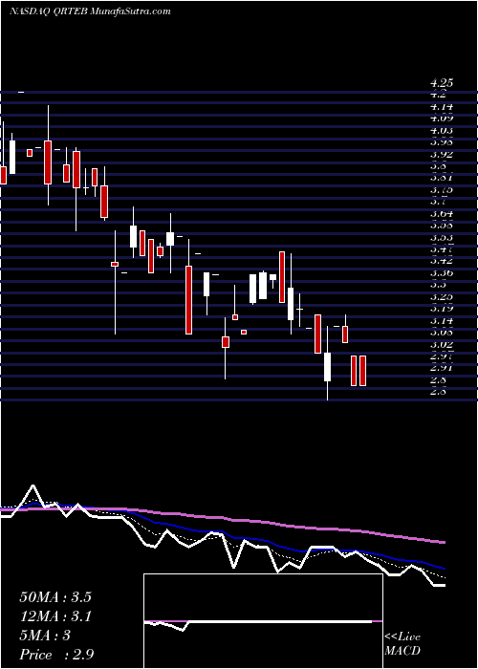Click the 3.7 price axis label

click(438, 202)
